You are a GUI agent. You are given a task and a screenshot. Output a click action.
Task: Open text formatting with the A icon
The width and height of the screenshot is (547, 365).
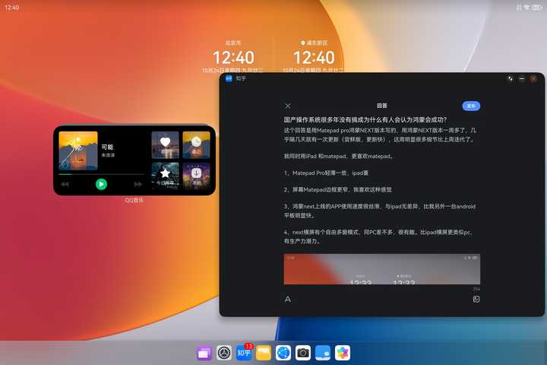288,300
